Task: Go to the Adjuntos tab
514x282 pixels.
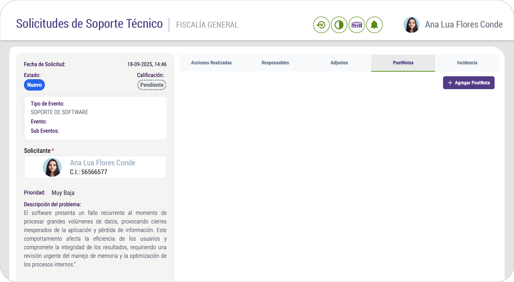Action: click(x=339, y=63)
